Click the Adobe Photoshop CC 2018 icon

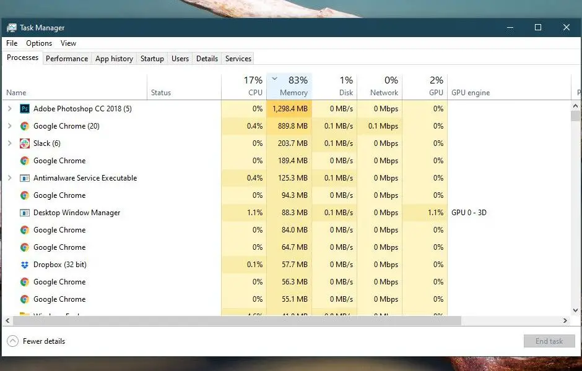coord(25,109)
